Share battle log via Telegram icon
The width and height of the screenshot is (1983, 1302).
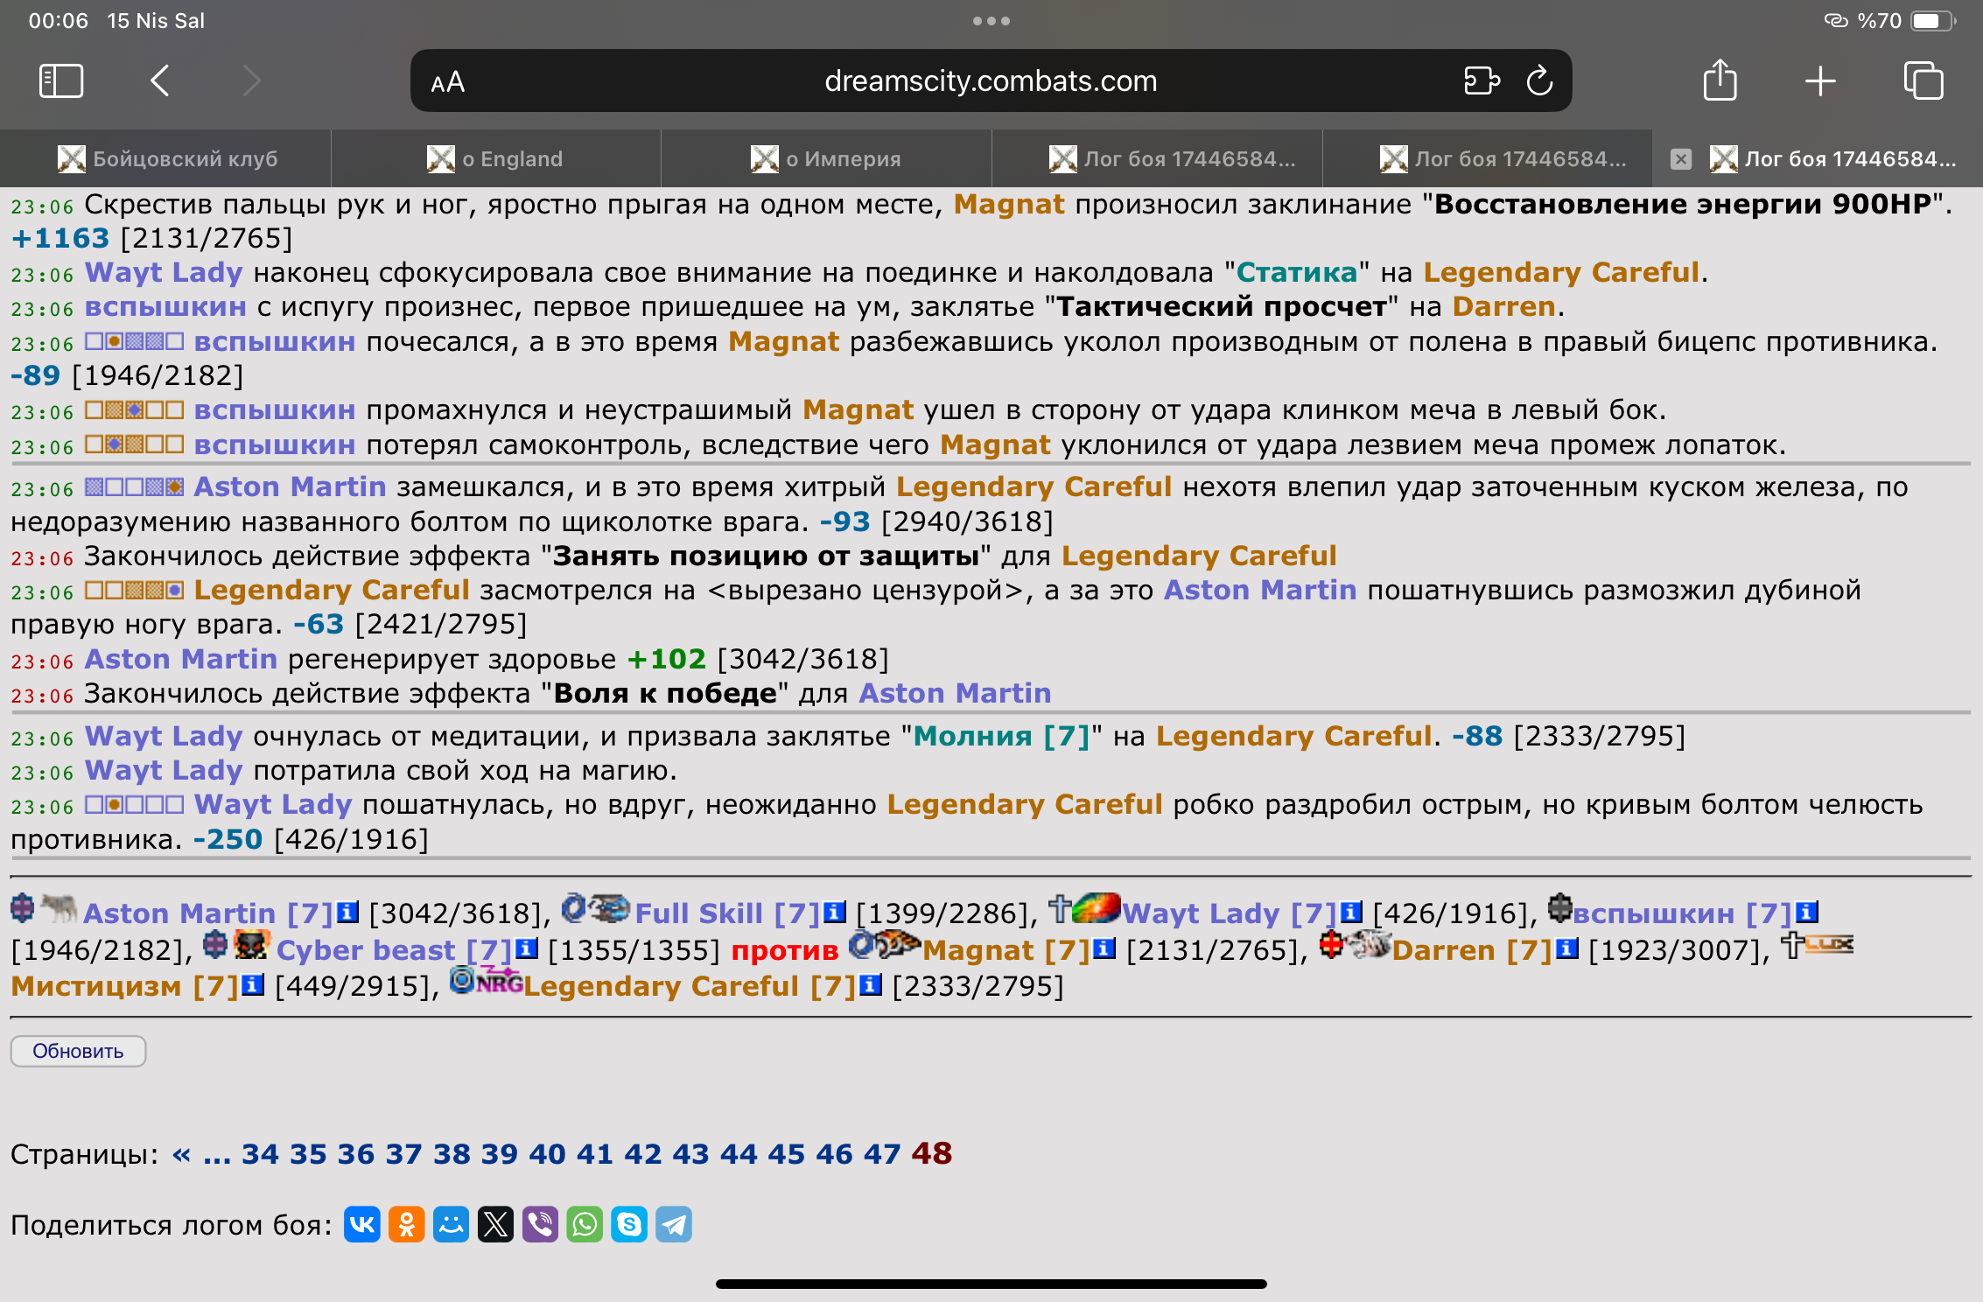click(674, 1224)
